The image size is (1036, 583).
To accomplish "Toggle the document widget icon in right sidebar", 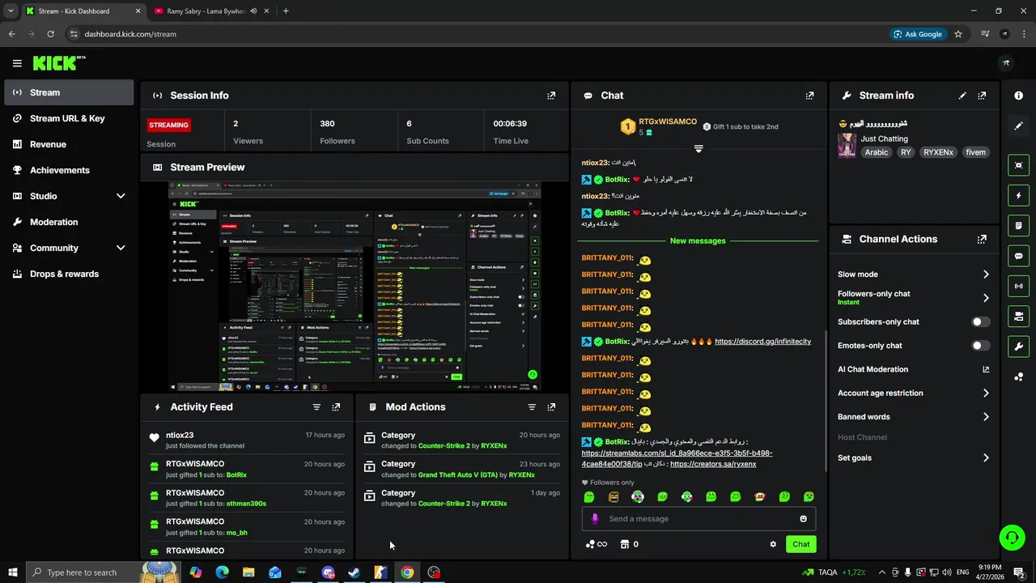I will pos(1018,226).
